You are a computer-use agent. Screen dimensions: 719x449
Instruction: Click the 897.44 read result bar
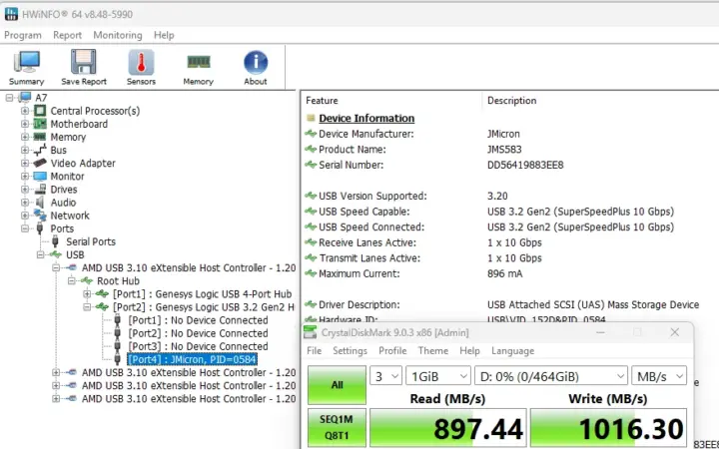(448, 428)
